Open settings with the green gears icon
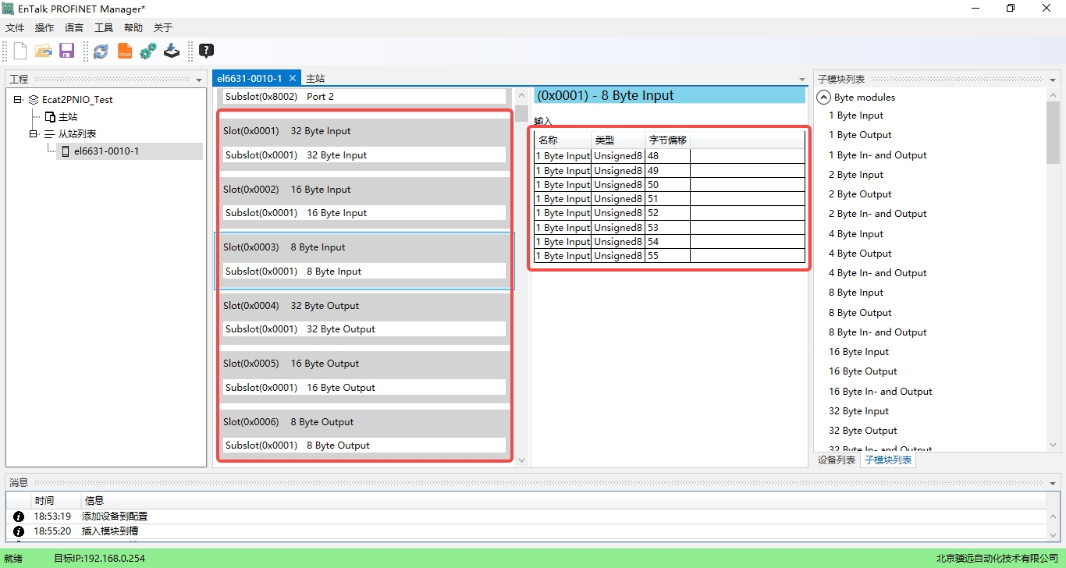The height and width of the screenshot is (568, 1066). click(x=148, y=51)
